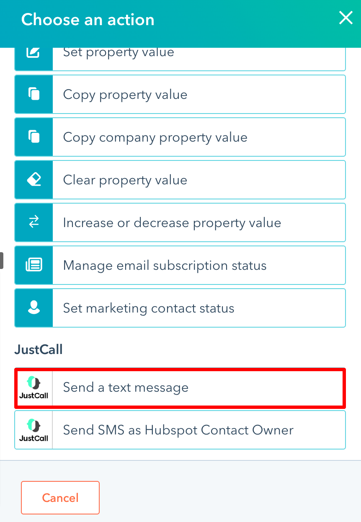This screenshot has height=522, width=361.
Task: Click the eraser icon for Clear property value
Action: click(x=34, y=180)
